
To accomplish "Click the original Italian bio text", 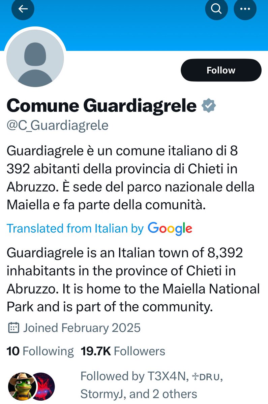I will 130,178.
